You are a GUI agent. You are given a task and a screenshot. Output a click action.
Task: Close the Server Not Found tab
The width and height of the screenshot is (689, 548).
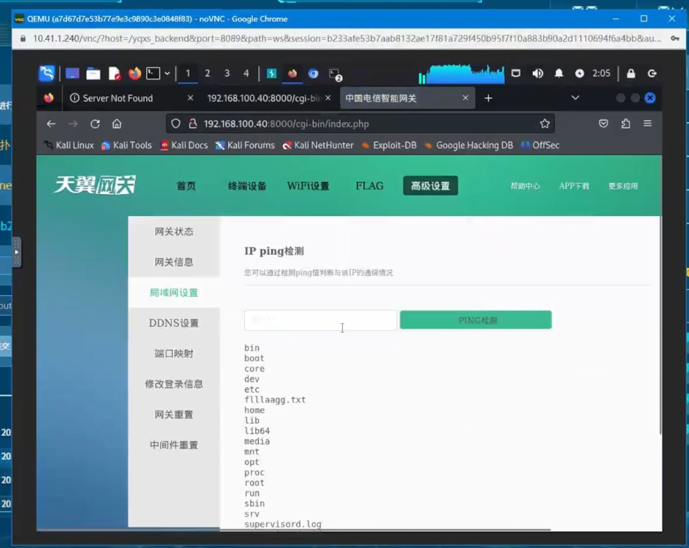(x=190, y=98)
